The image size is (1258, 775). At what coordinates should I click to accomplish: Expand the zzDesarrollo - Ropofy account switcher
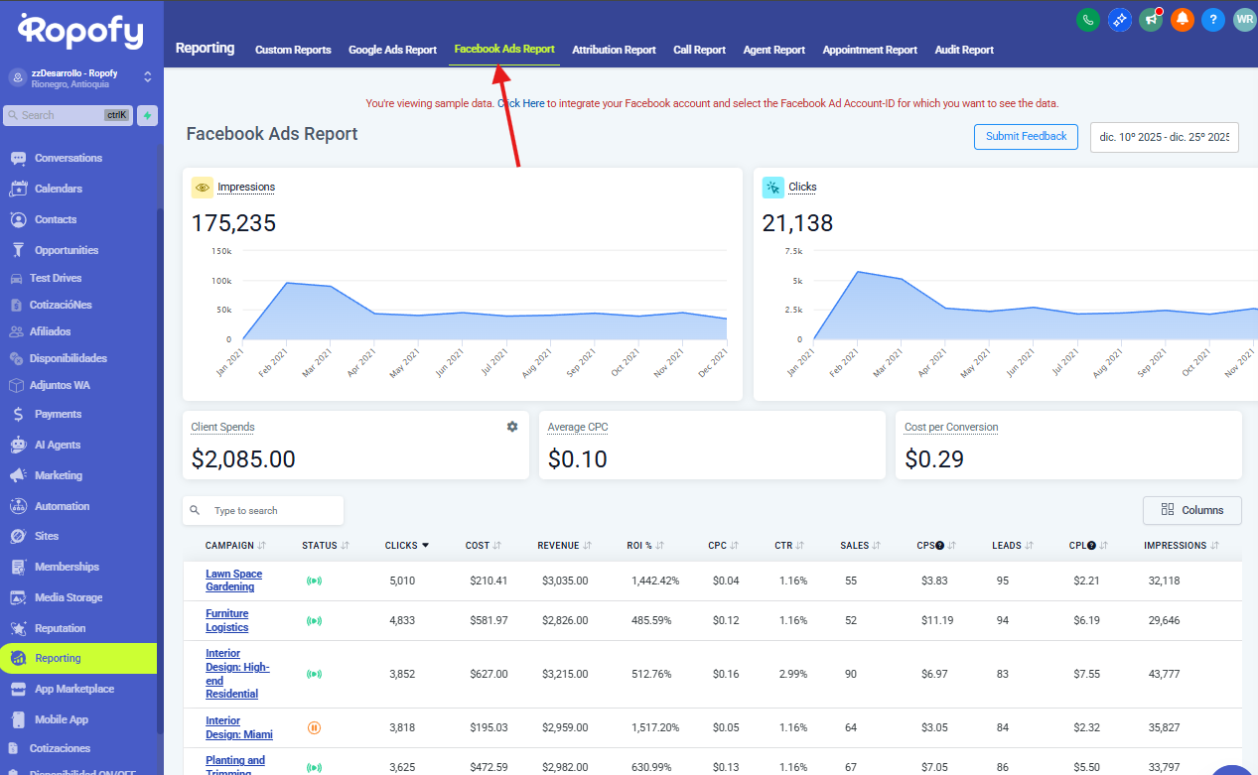pos(147,76)
